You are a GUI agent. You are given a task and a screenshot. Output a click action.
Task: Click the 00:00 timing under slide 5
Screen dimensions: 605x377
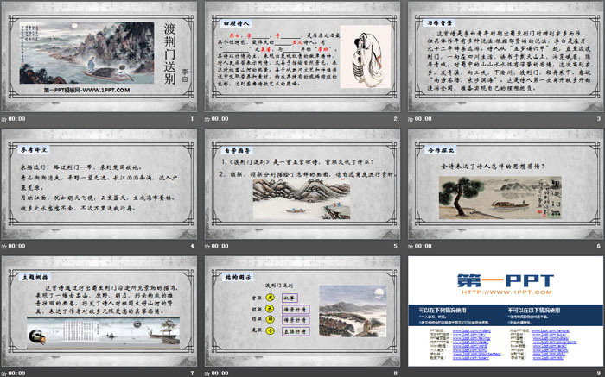pyautogui.click(x=220, y=246)
